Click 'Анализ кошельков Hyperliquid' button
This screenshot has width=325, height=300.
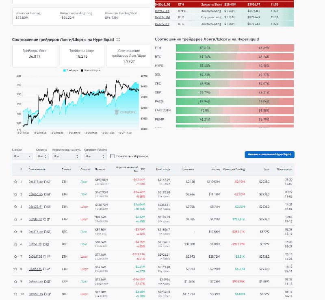click(x=269, y=154)
